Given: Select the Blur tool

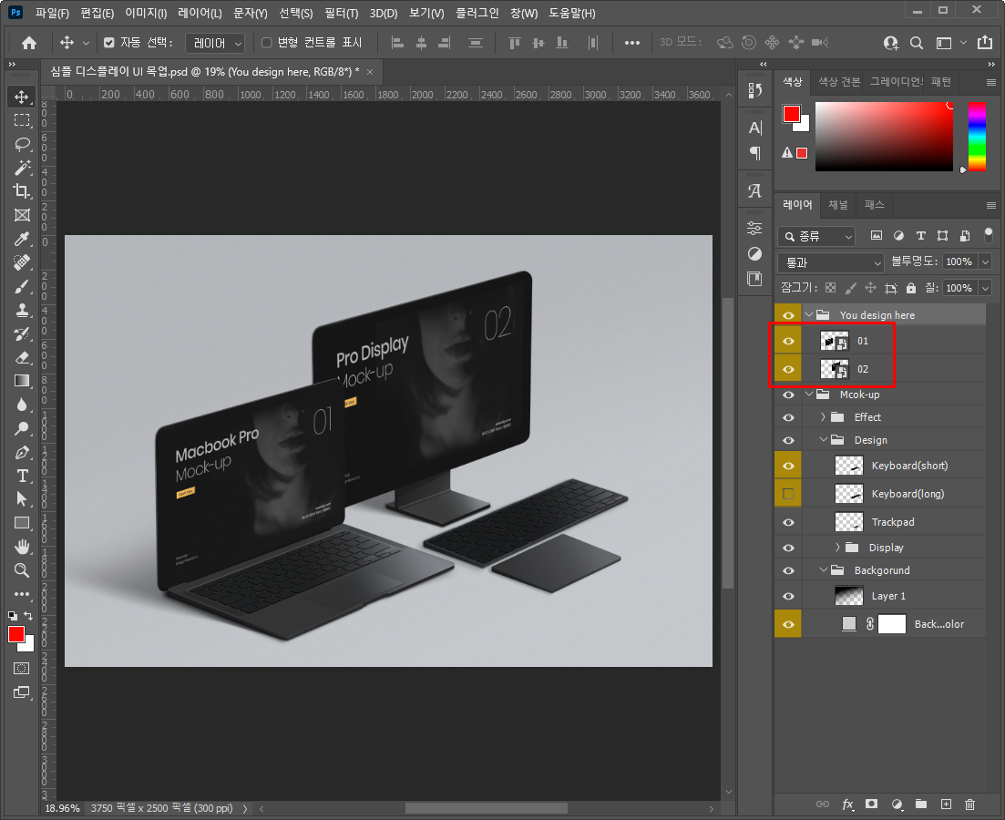Looking at the screenshot, I should [22, 405].
